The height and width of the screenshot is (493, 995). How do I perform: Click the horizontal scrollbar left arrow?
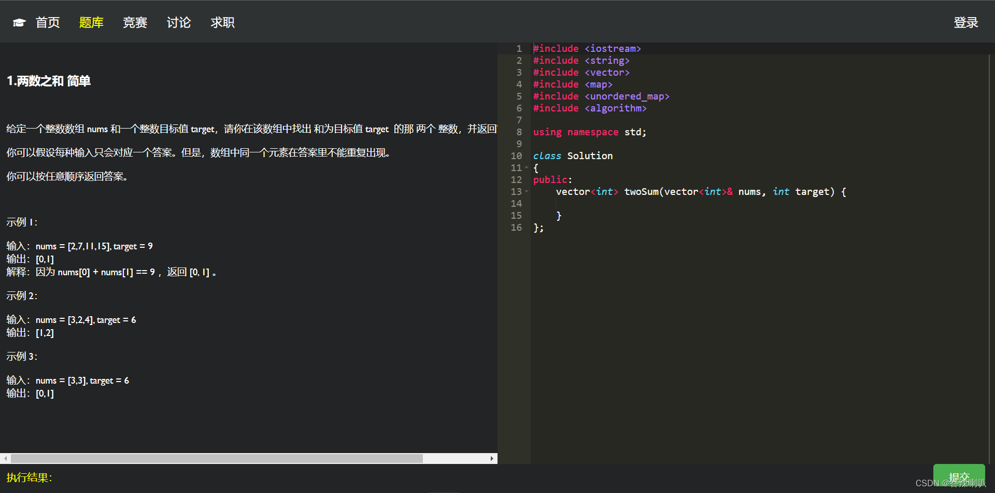click(x=5, y=458)
